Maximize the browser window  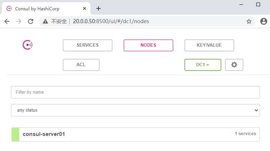coord(258,4)
